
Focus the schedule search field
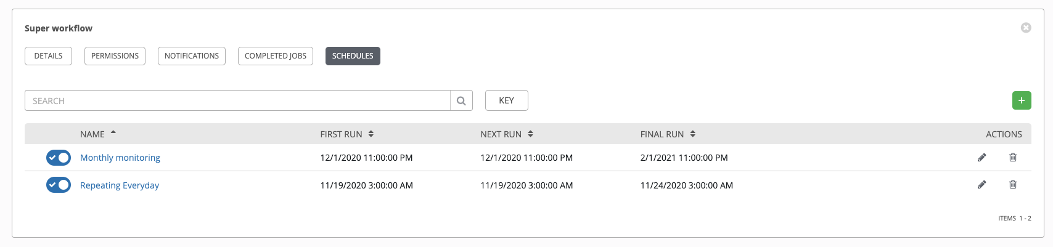[237, 100]
